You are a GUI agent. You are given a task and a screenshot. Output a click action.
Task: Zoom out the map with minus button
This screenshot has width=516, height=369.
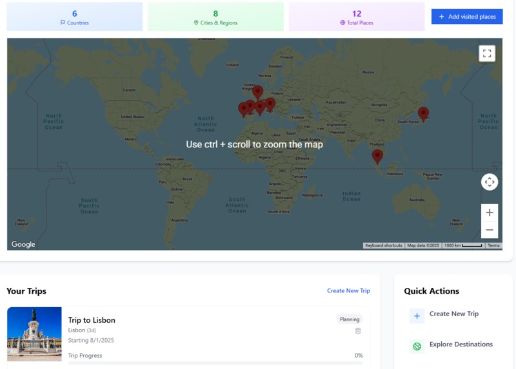pos(490,230)
